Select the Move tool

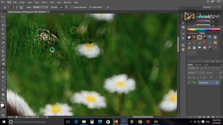[x=3, y=17]
